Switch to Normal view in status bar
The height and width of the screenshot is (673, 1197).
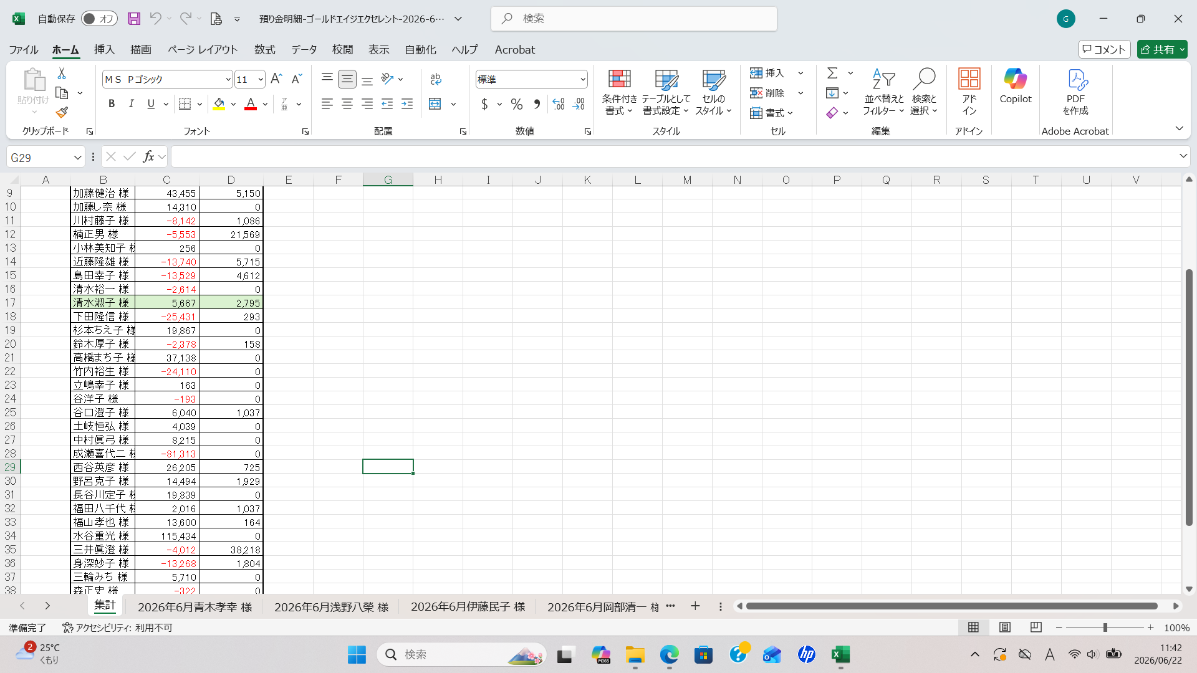click(973, 628)
